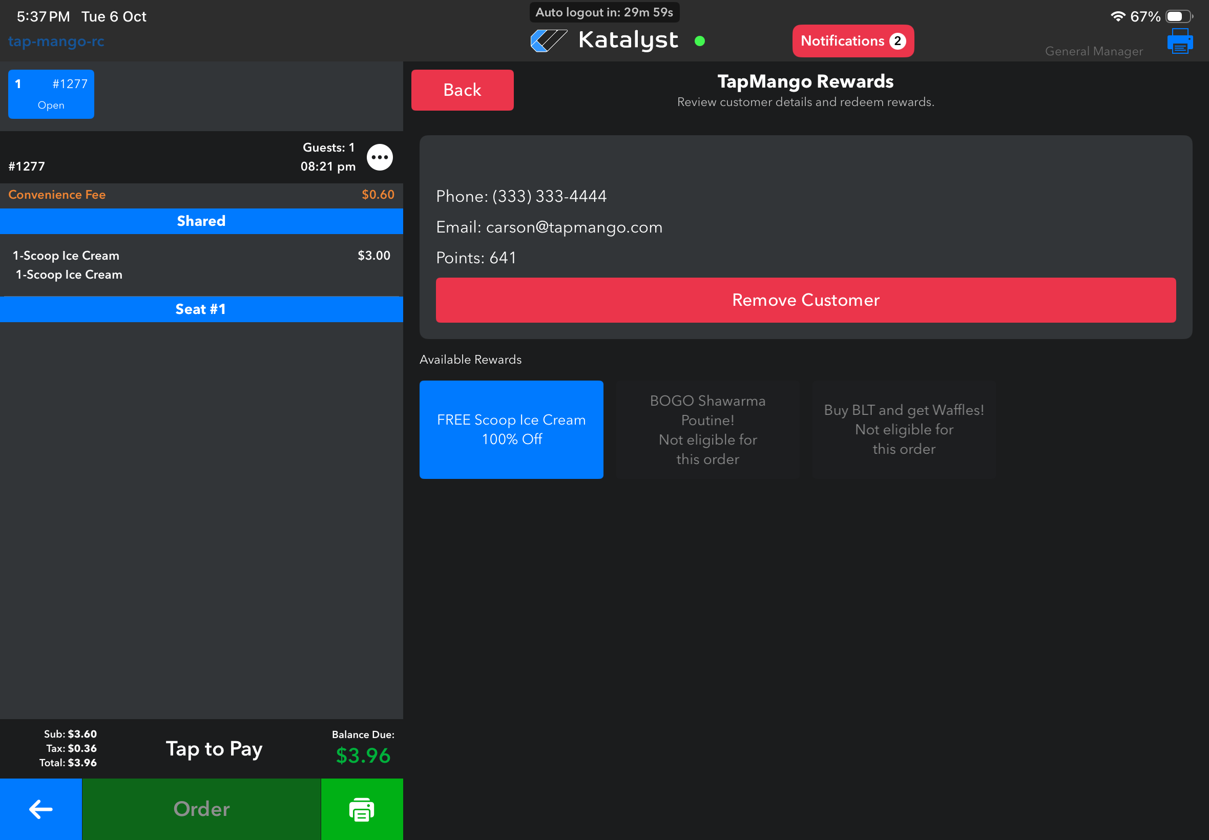Viewport: 1209px width, 840px height.
Task: Click the 08:21 pm order time
Action: (328, 166)
